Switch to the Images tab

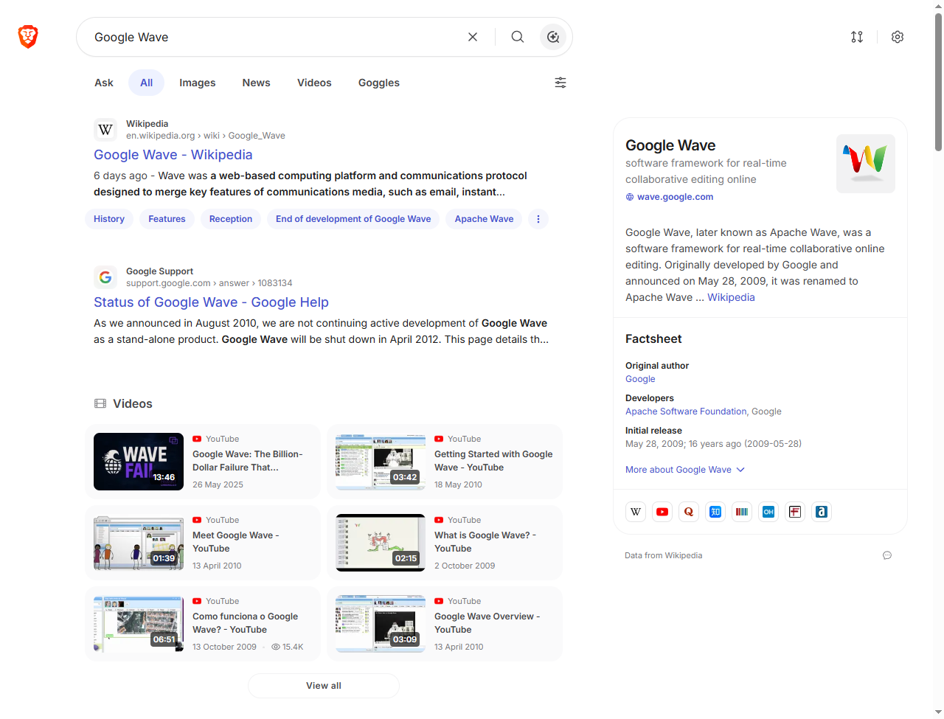(197, 83)
